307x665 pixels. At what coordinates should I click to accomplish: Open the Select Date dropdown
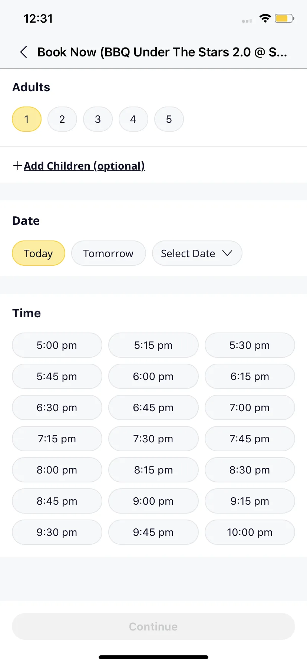197,253
